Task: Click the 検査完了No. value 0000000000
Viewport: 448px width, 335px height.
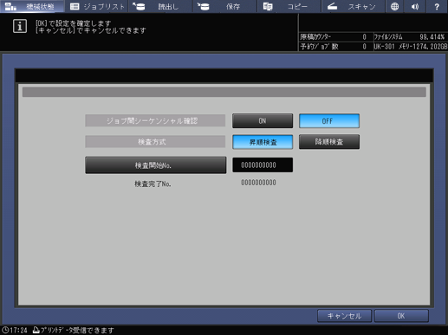Action: click(x=258, y=183)
